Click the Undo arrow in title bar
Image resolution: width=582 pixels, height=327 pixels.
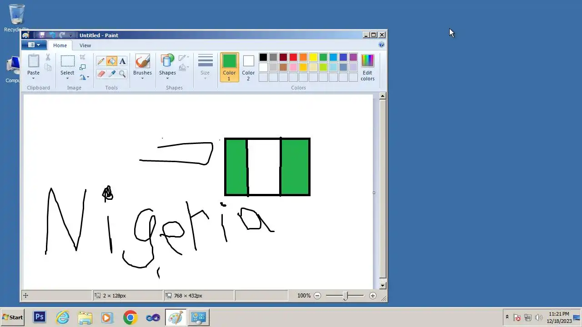coord(52,35)
